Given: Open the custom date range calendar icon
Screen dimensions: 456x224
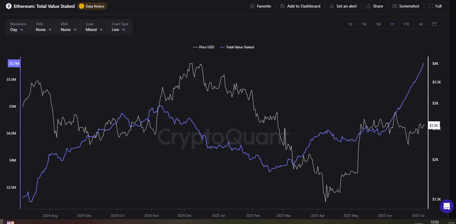Looking at the screenshot, I should click(x=435, y=24).
